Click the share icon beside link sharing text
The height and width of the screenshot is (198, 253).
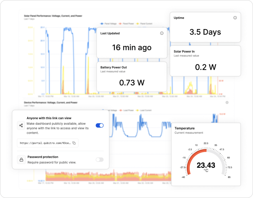[x=21, y=126]
